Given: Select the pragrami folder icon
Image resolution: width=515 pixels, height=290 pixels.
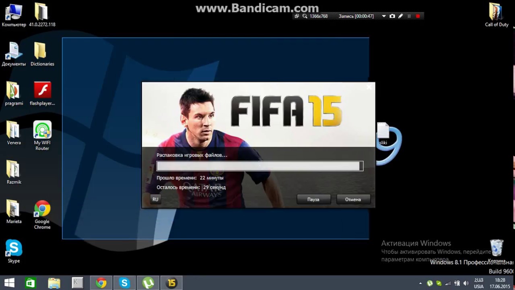Looking at the screenshot, I should click(14, 94).
